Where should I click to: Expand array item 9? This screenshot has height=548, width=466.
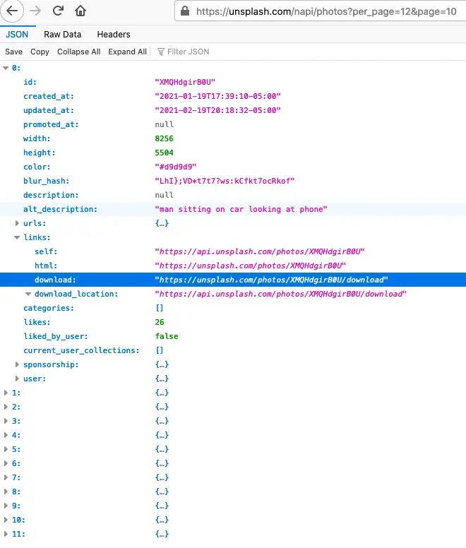[x=6, y=506]
